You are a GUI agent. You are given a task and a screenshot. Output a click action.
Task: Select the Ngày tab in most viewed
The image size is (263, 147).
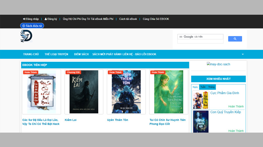pyautogui.click(x=195, y=87)
